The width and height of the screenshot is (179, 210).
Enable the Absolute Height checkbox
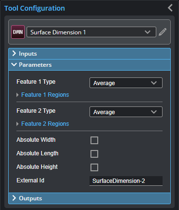(94, 167)
